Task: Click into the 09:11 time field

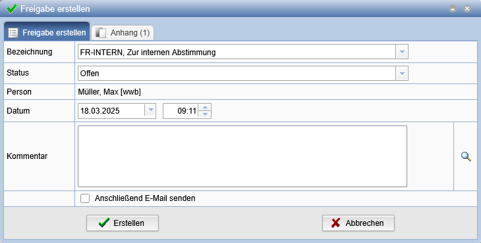Action: pyautogui.click(x=181, y=110)
